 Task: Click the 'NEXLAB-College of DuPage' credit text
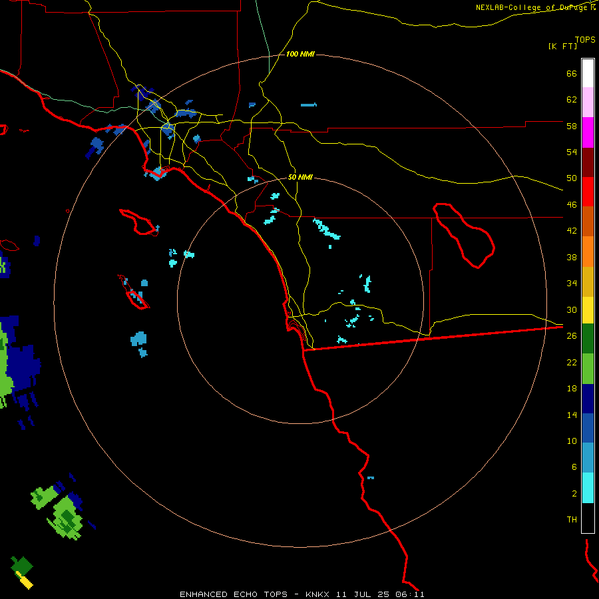tap(532, 7)
